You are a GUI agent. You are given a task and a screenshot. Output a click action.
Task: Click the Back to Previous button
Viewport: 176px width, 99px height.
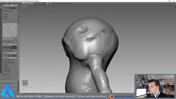pos(28,4)
